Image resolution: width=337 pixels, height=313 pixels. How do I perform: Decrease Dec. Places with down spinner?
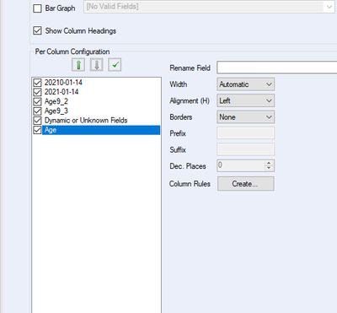[x=269, y=168]
